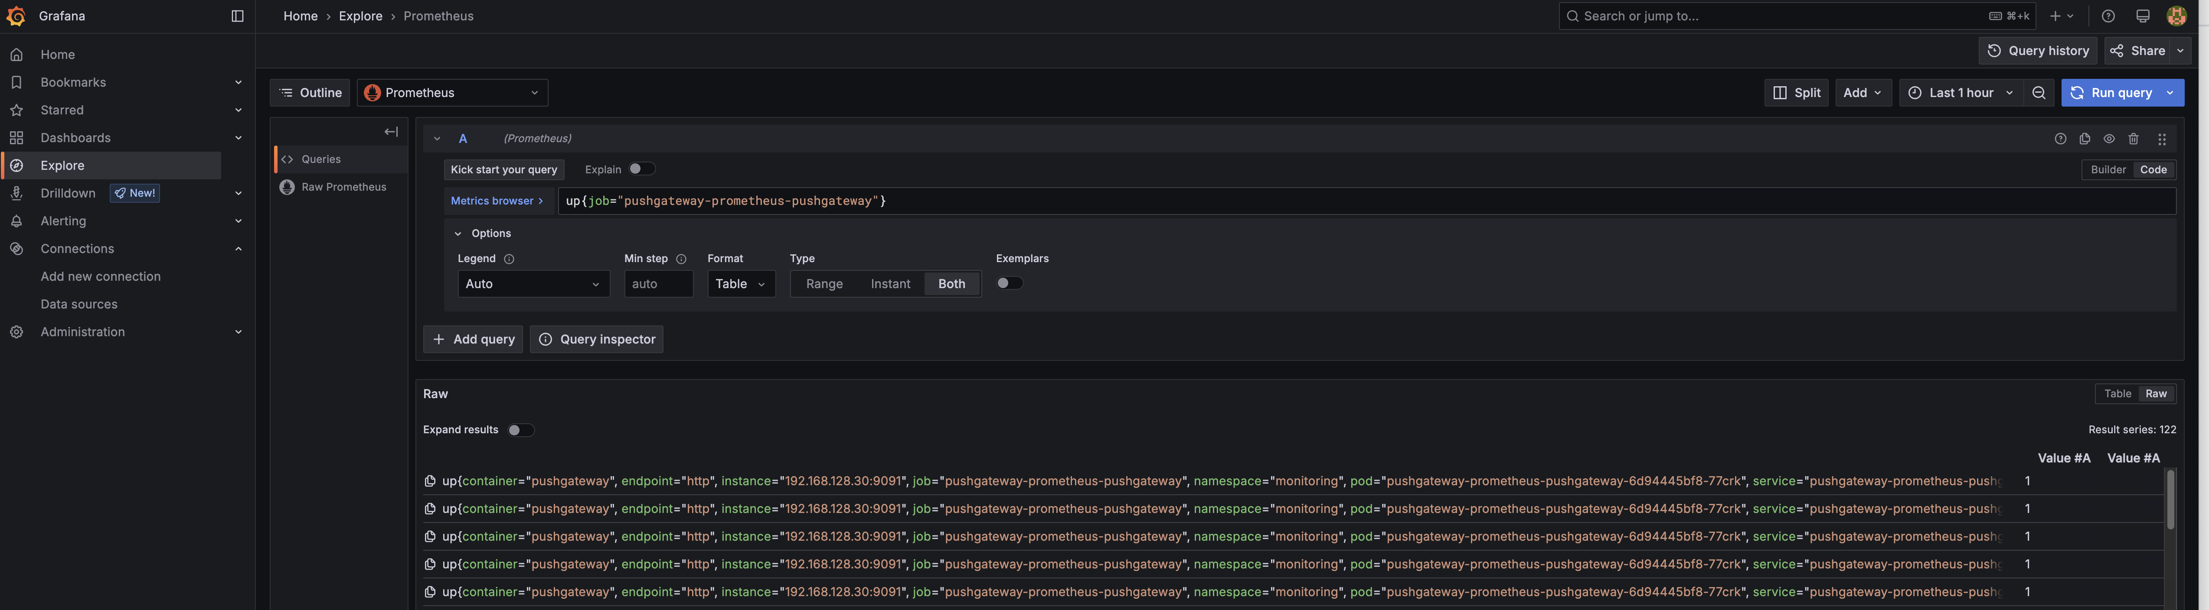
Task: Open Dashboards in the sidebar
Action: click(x=75, y=138)
